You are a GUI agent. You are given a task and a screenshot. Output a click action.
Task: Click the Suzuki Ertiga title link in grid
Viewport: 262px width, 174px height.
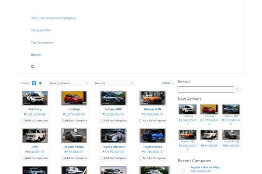pyautogui.click(x=74, y=147)
